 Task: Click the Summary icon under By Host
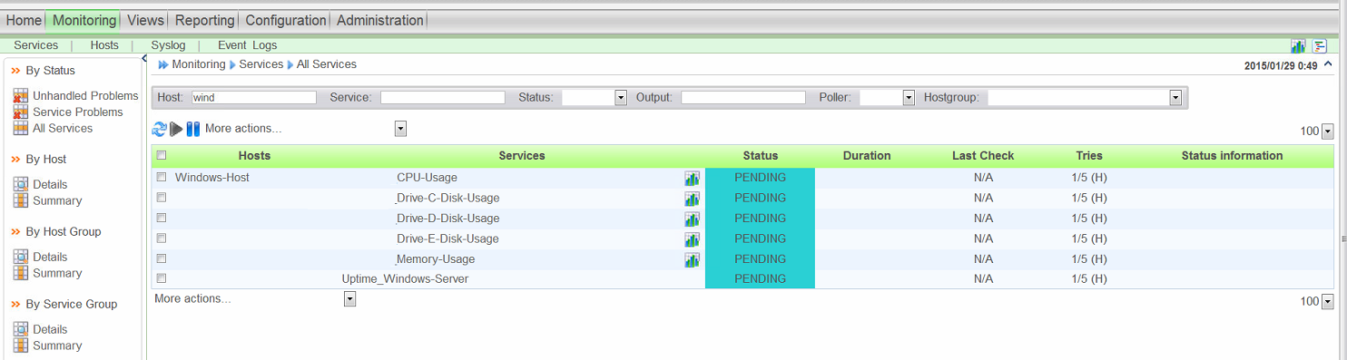pyautogui.click(x=21, y=201)
